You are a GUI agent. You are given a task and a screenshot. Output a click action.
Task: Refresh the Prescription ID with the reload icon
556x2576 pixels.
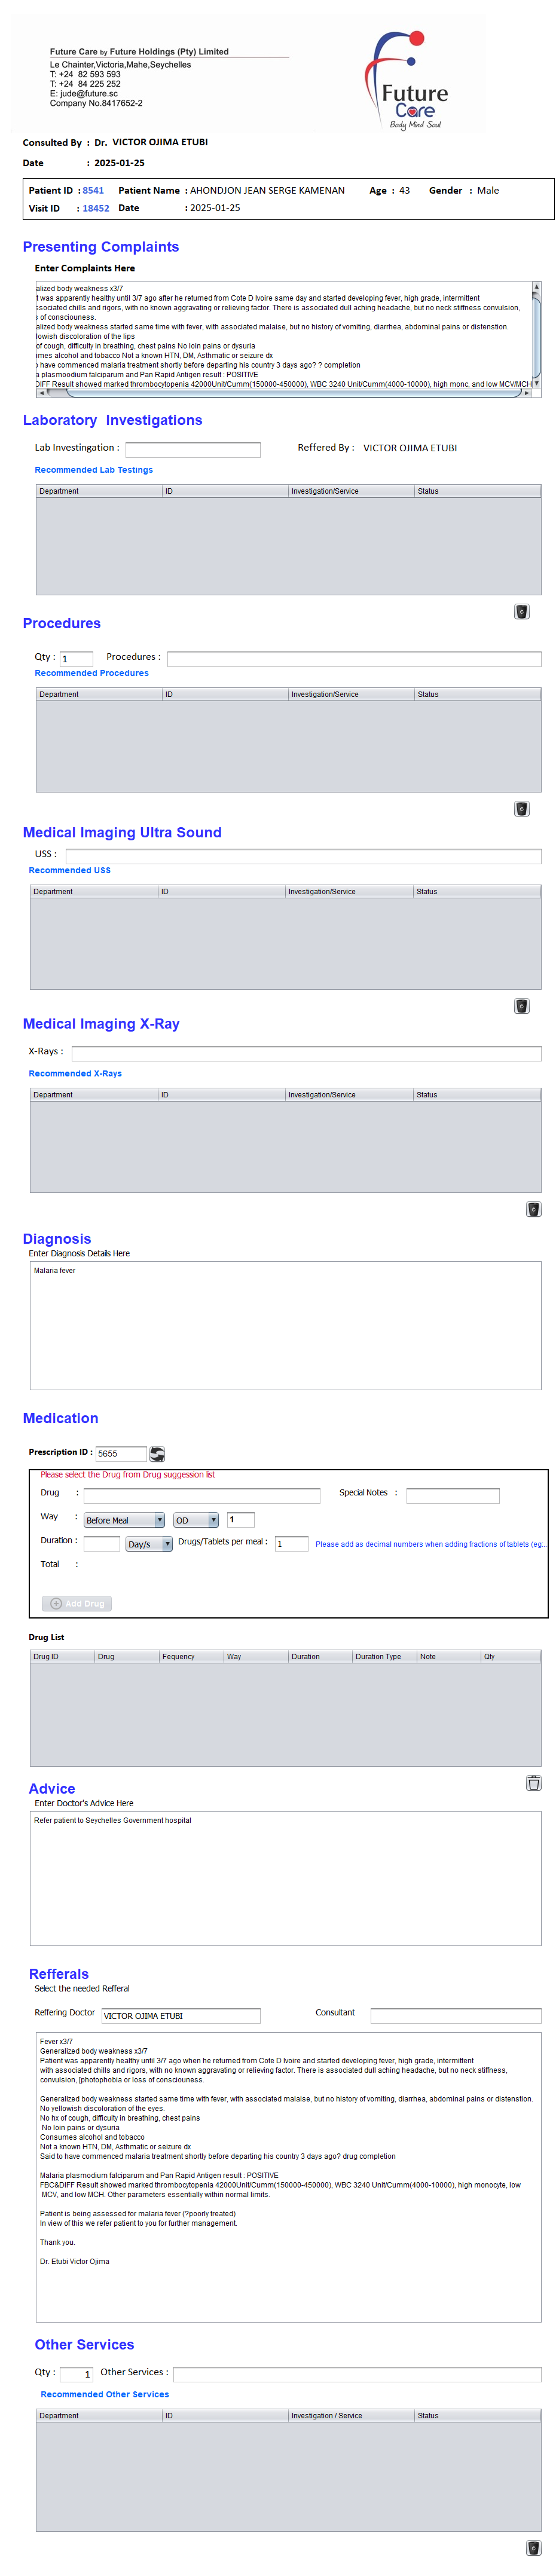[157, 1453]
